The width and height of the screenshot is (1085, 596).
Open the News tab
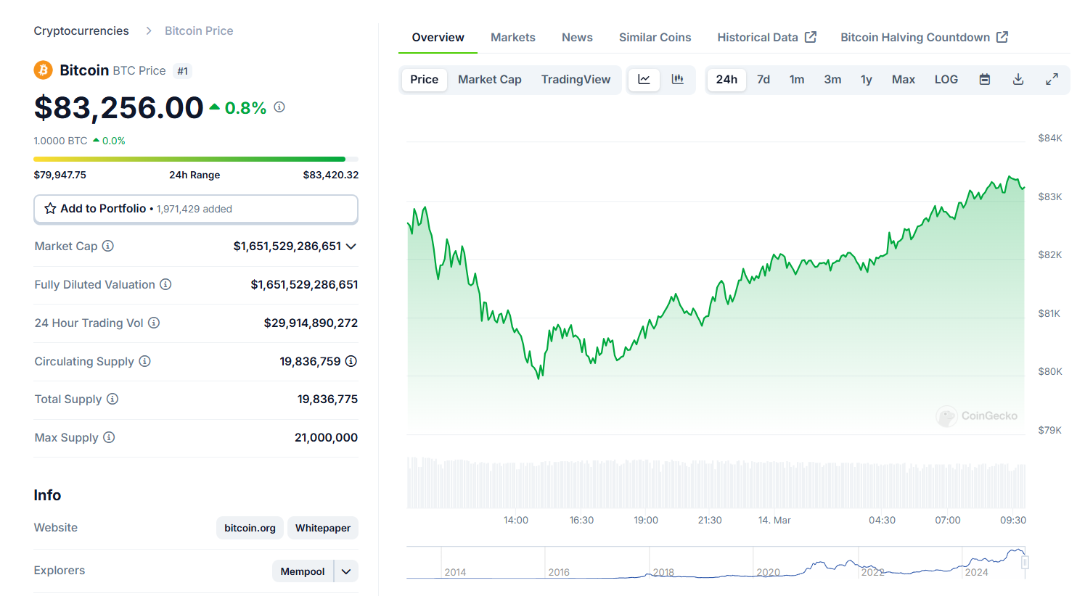click(577, 37)
